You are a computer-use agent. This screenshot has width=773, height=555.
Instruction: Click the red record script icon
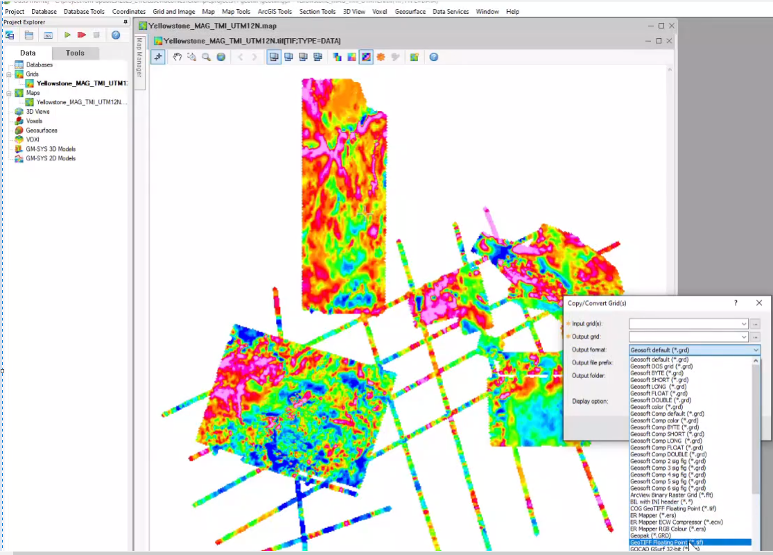click(82, 35)
